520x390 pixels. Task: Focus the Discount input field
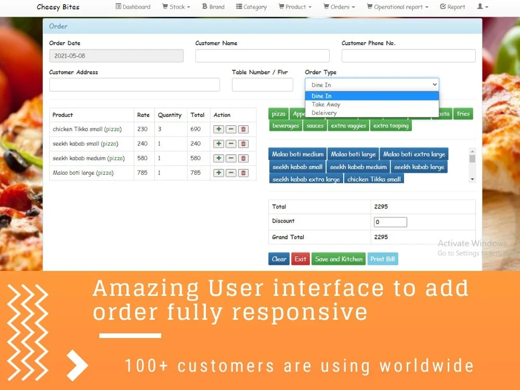click(391, 222)
